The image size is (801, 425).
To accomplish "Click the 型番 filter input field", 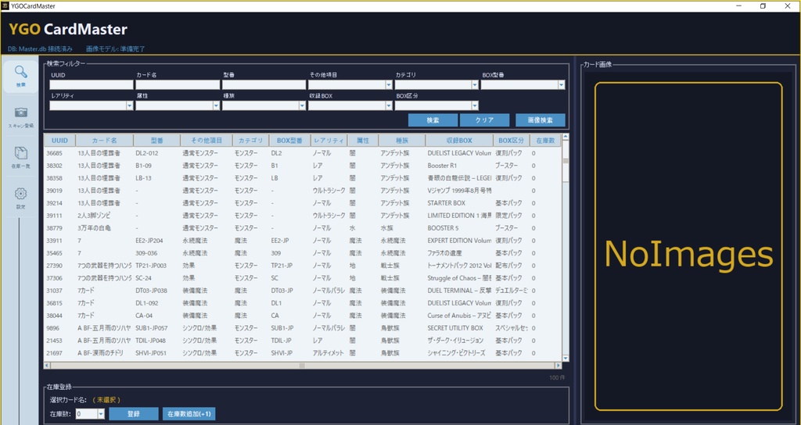I will (263, 84).
